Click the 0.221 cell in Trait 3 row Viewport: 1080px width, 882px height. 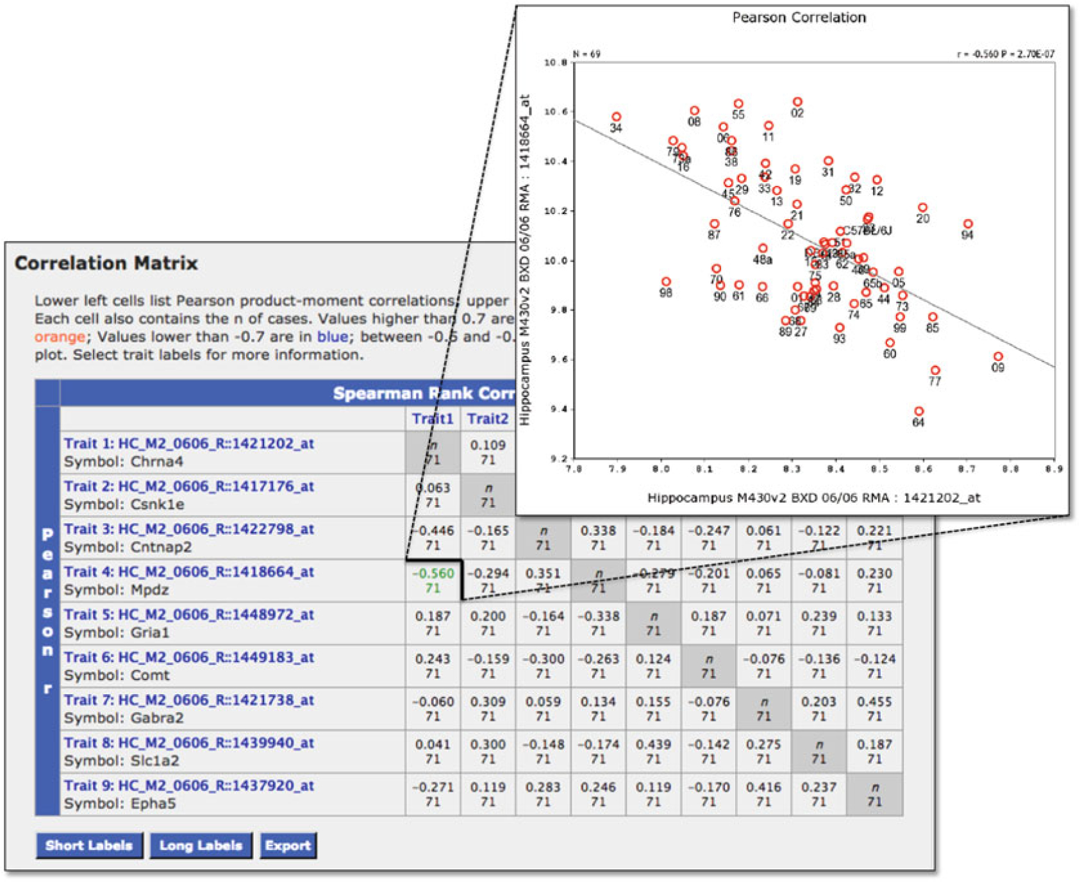(875, 538)
